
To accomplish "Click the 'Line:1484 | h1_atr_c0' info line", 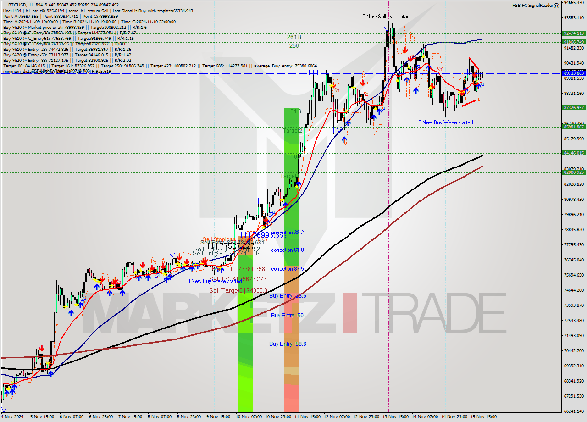I will point(98,11).
